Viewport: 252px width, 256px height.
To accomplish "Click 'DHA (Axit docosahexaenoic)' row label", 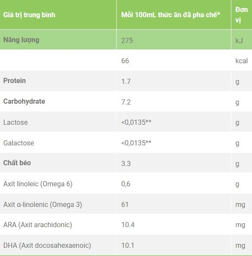I will pos(47,246).
